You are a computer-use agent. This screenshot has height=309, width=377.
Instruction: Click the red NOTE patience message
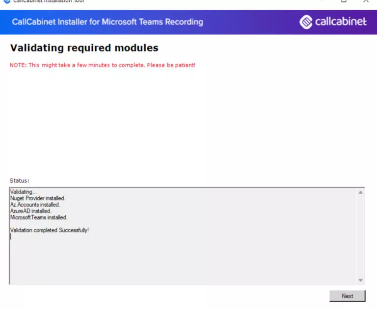pyautogui.click(x=103, y=65)
